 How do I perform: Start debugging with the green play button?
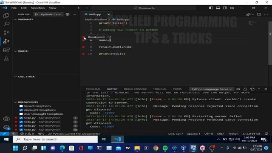click(37, 14)
